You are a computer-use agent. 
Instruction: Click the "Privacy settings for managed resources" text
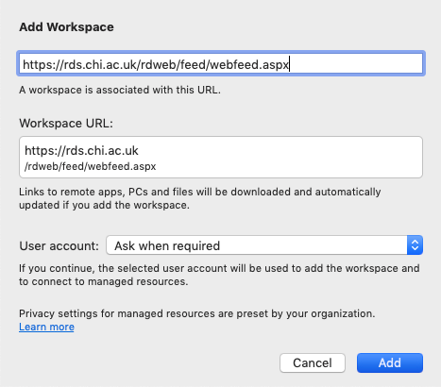[x=197, y=313]
